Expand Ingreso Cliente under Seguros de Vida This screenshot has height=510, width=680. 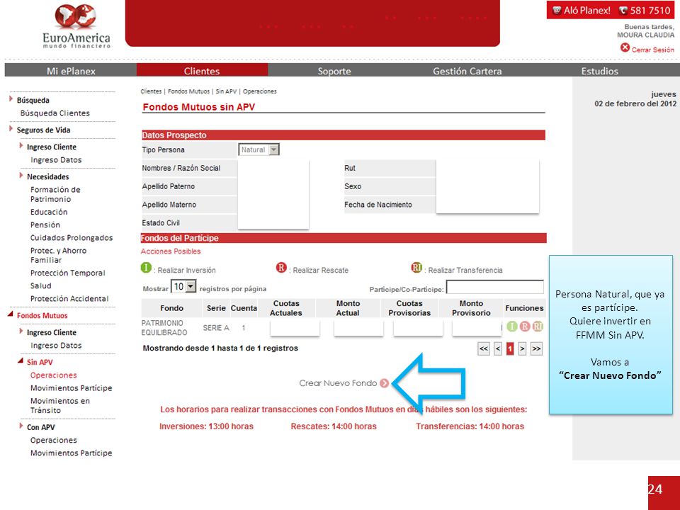click(21, 146)
